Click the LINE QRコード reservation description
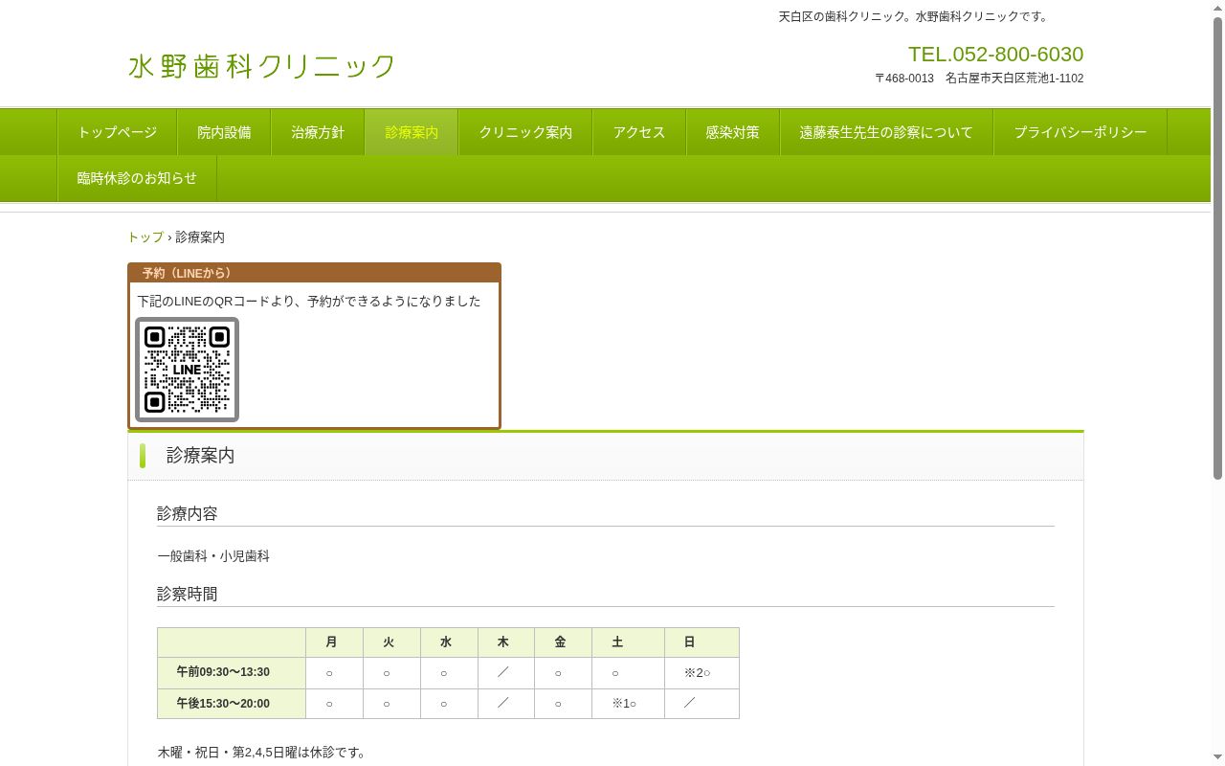 [x=309, y=301]
